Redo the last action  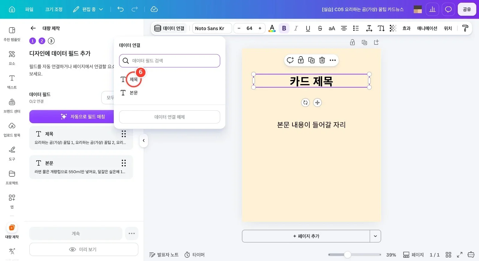135,9
